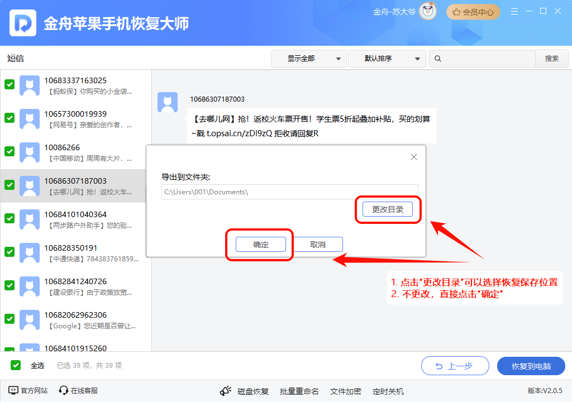
Task: Expand the 显示全部 filter dropdown
Action: pos(308,59)
